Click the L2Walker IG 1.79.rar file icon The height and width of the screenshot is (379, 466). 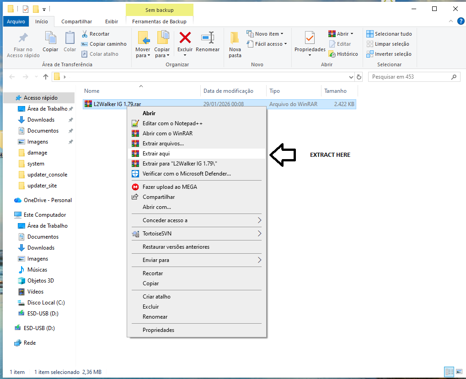[x=88, y=104]
